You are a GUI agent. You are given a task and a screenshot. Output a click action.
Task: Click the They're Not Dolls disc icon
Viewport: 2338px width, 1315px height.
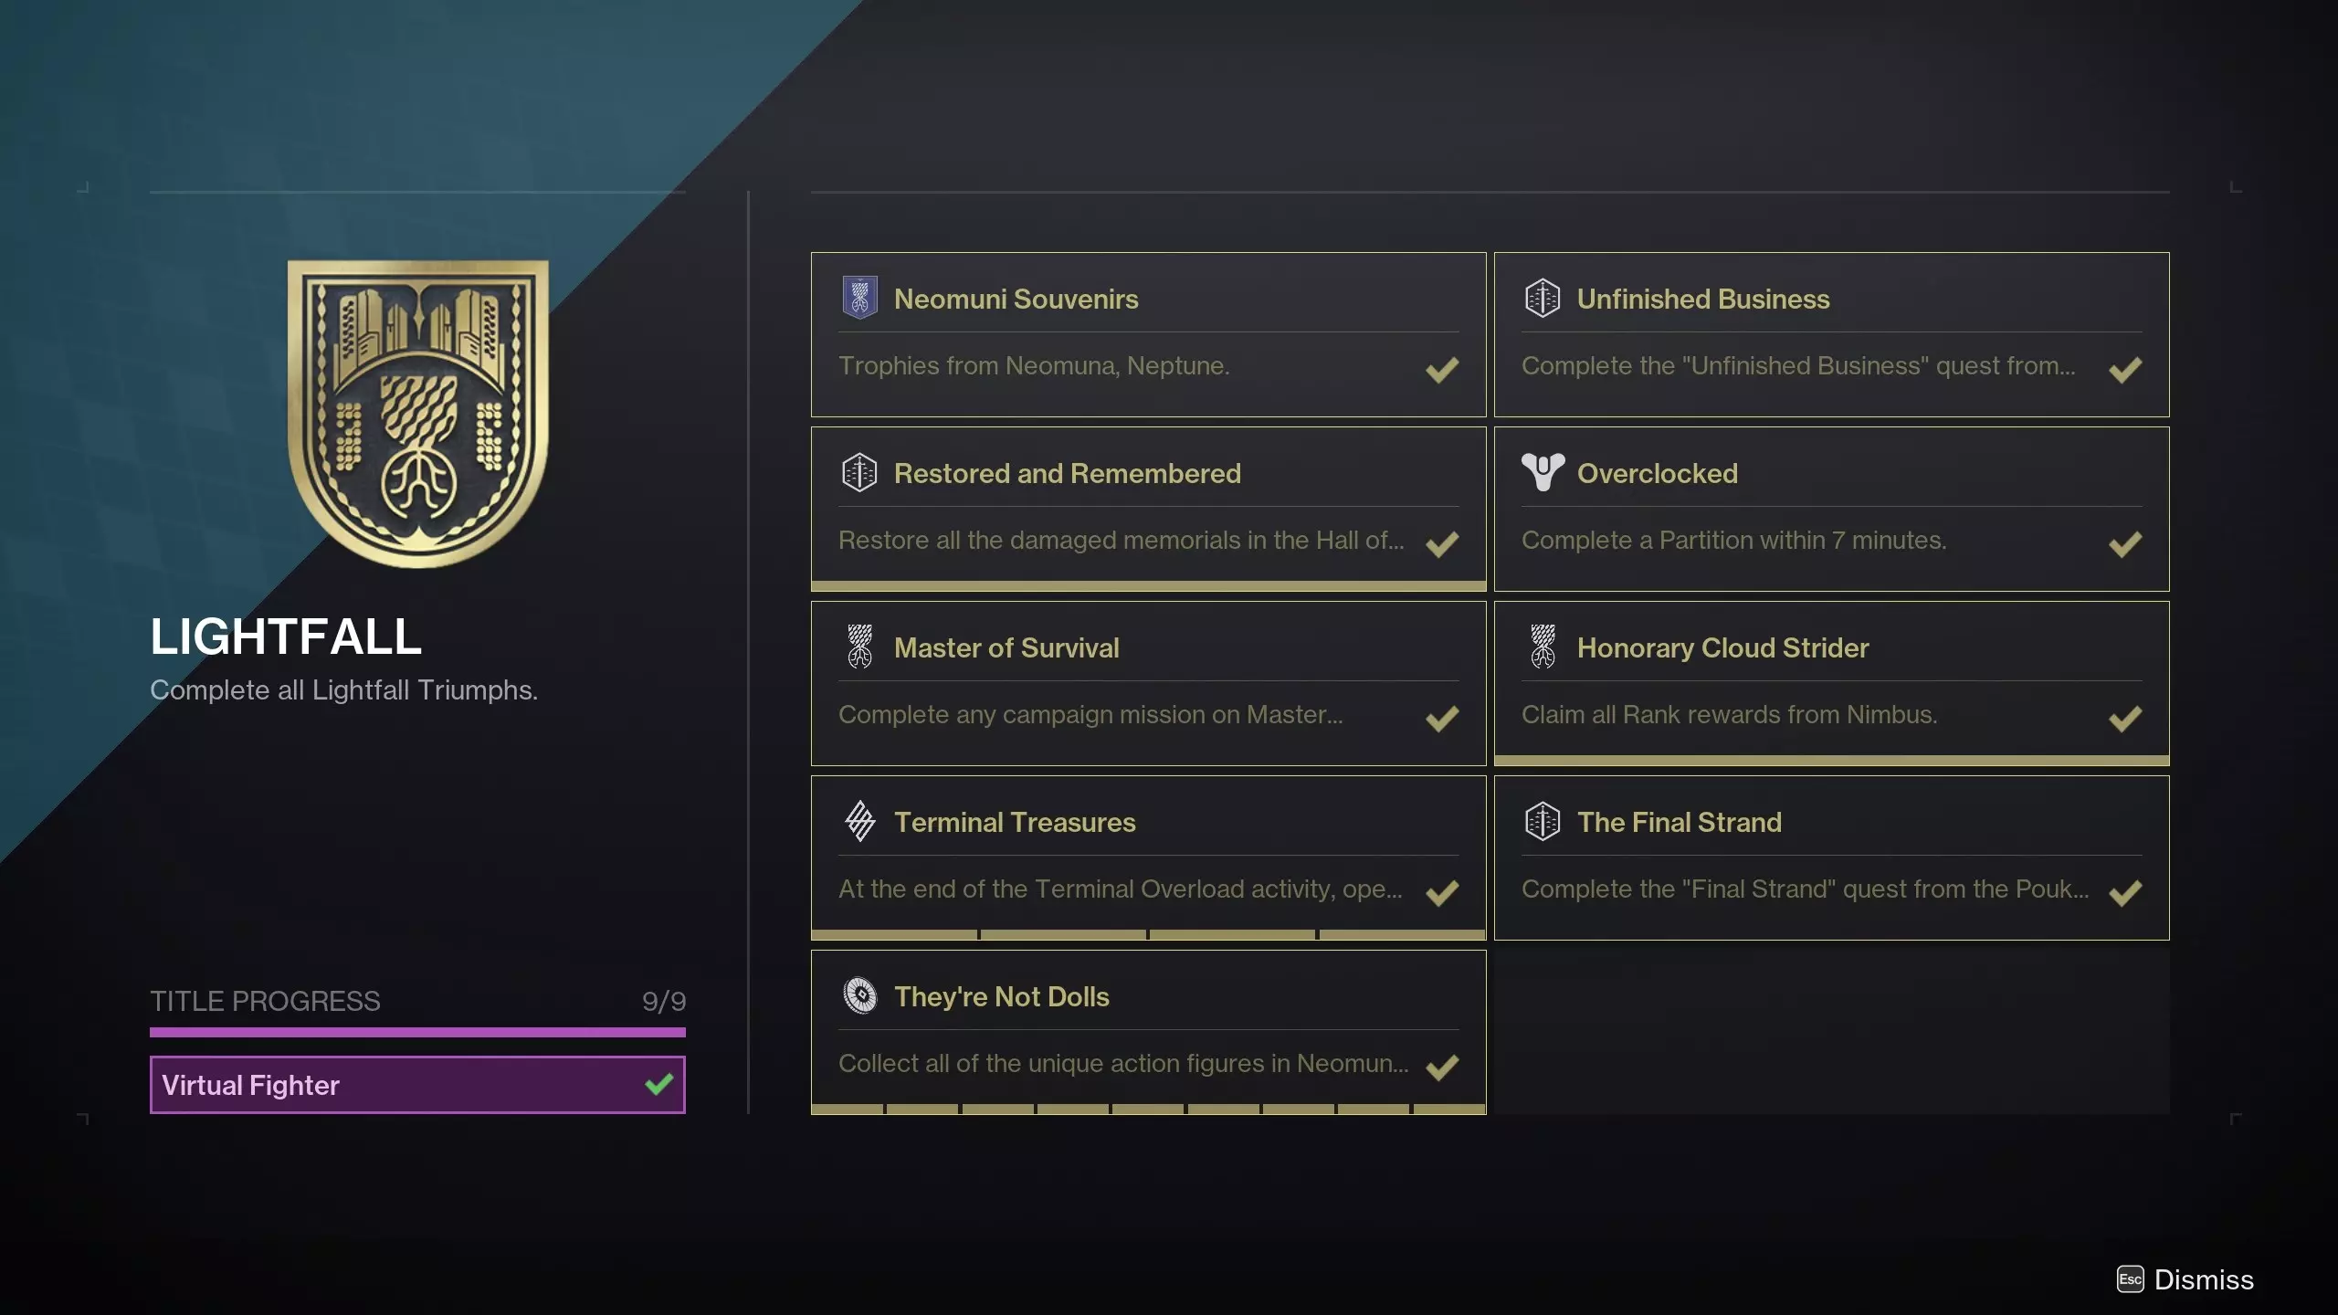[859, 995]
